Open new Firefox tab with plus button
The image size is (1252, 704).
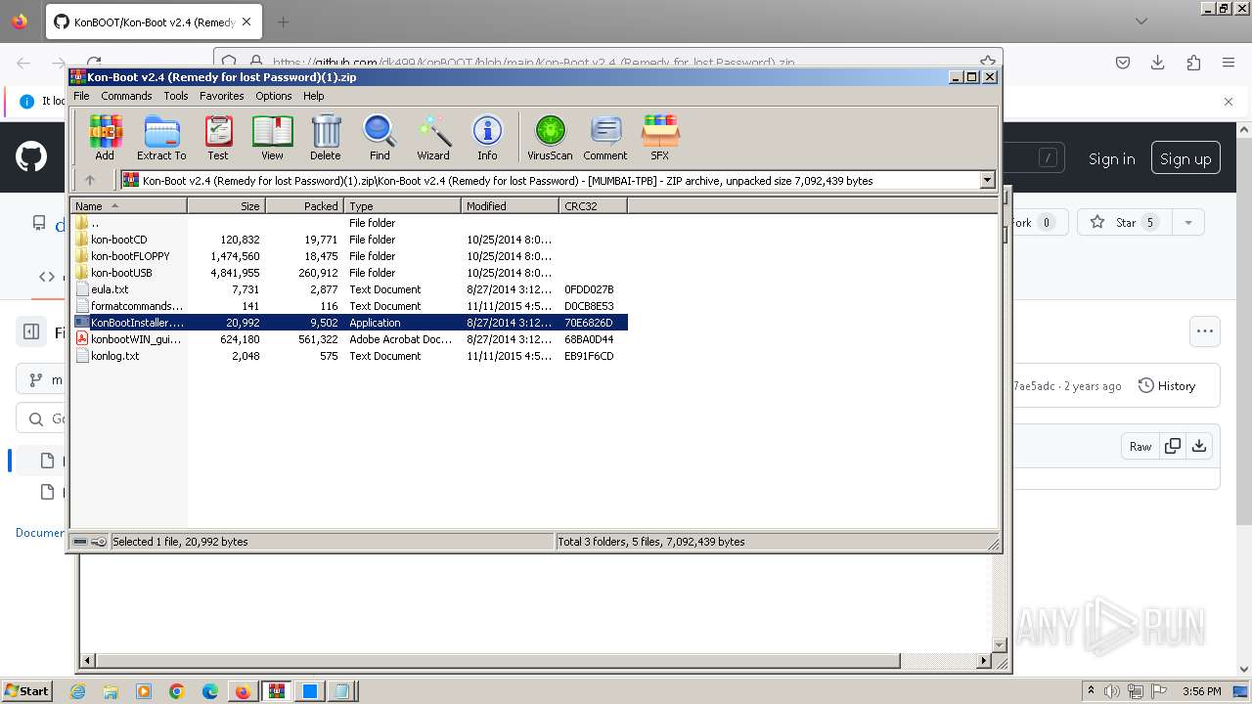pos(283,22)
